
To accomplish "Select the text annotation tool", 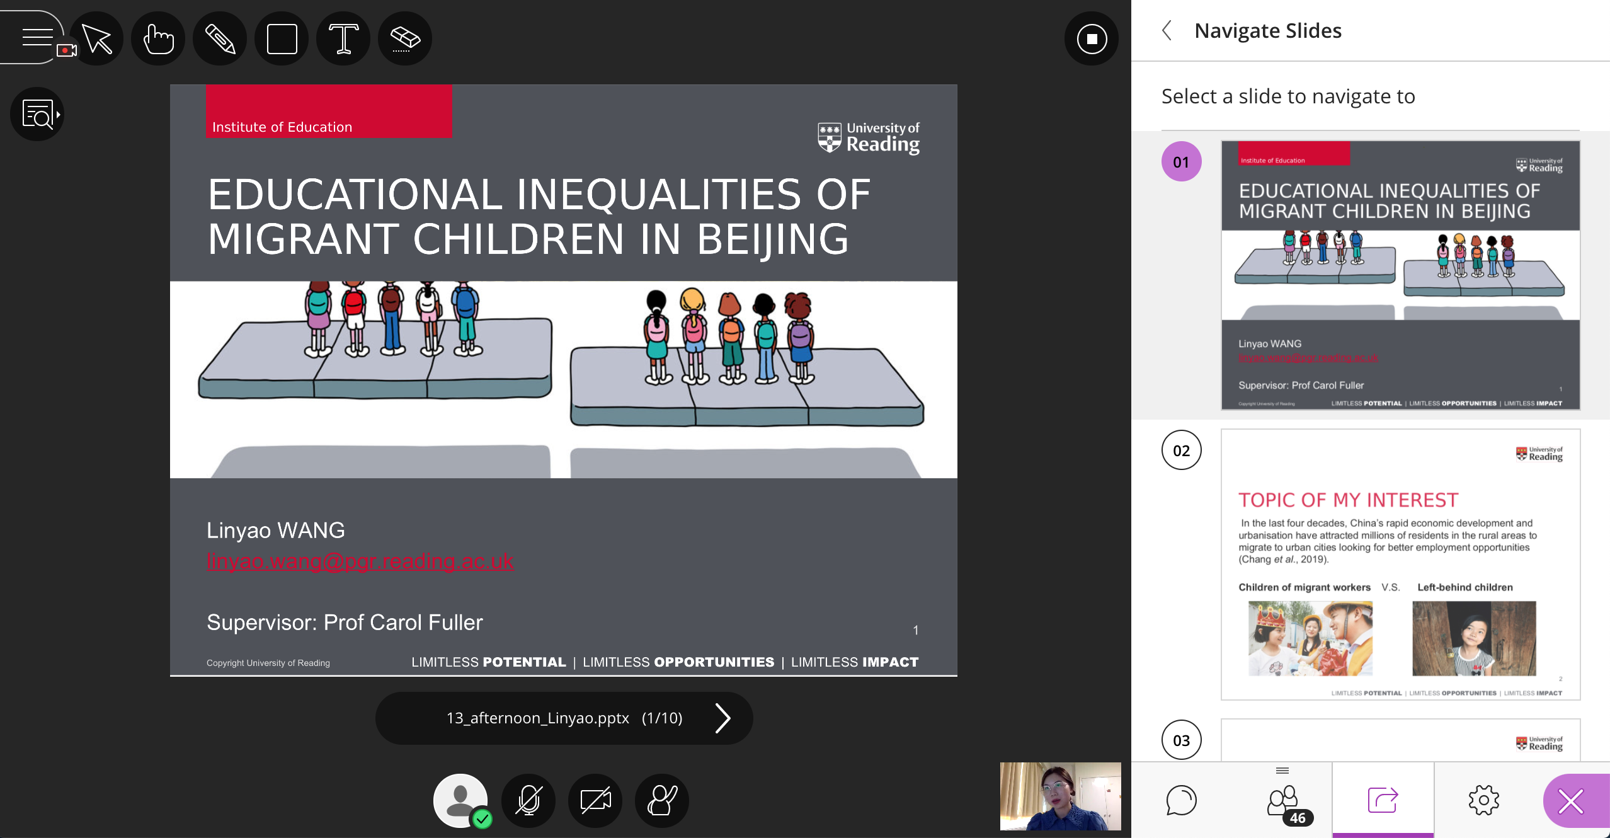I will click(343, 39).
